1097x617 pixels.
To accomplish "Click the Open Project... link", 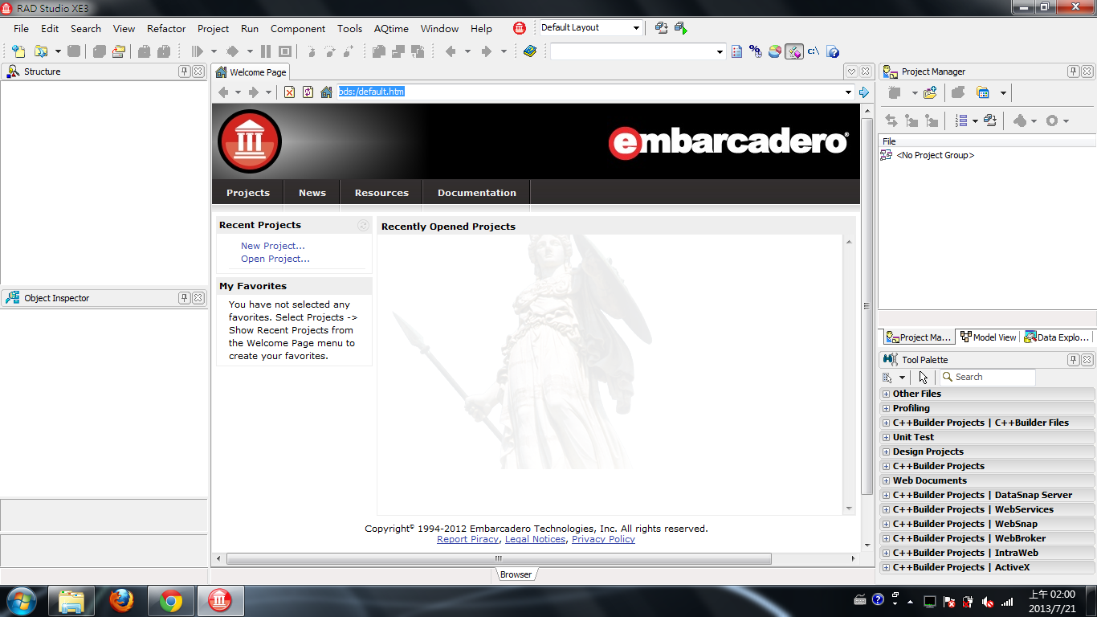I will 275,259.
